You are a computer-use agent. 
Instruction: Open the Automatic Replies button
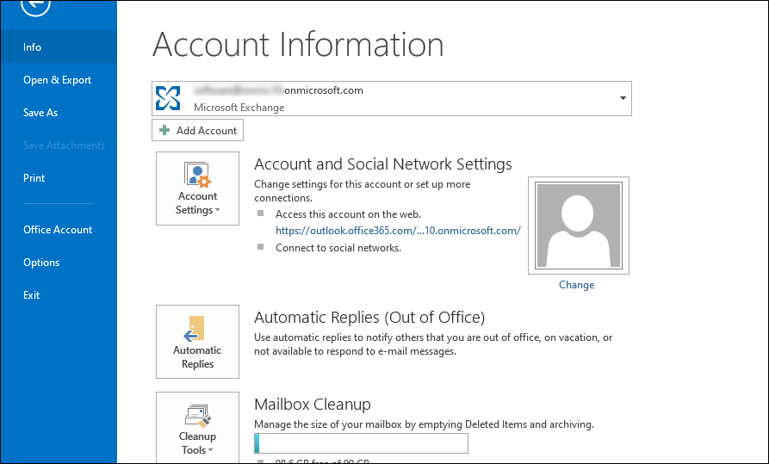coord(198,342)
